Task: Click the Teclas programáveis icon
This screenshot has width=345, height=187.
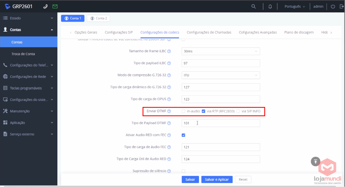Action: click(5, 88)
